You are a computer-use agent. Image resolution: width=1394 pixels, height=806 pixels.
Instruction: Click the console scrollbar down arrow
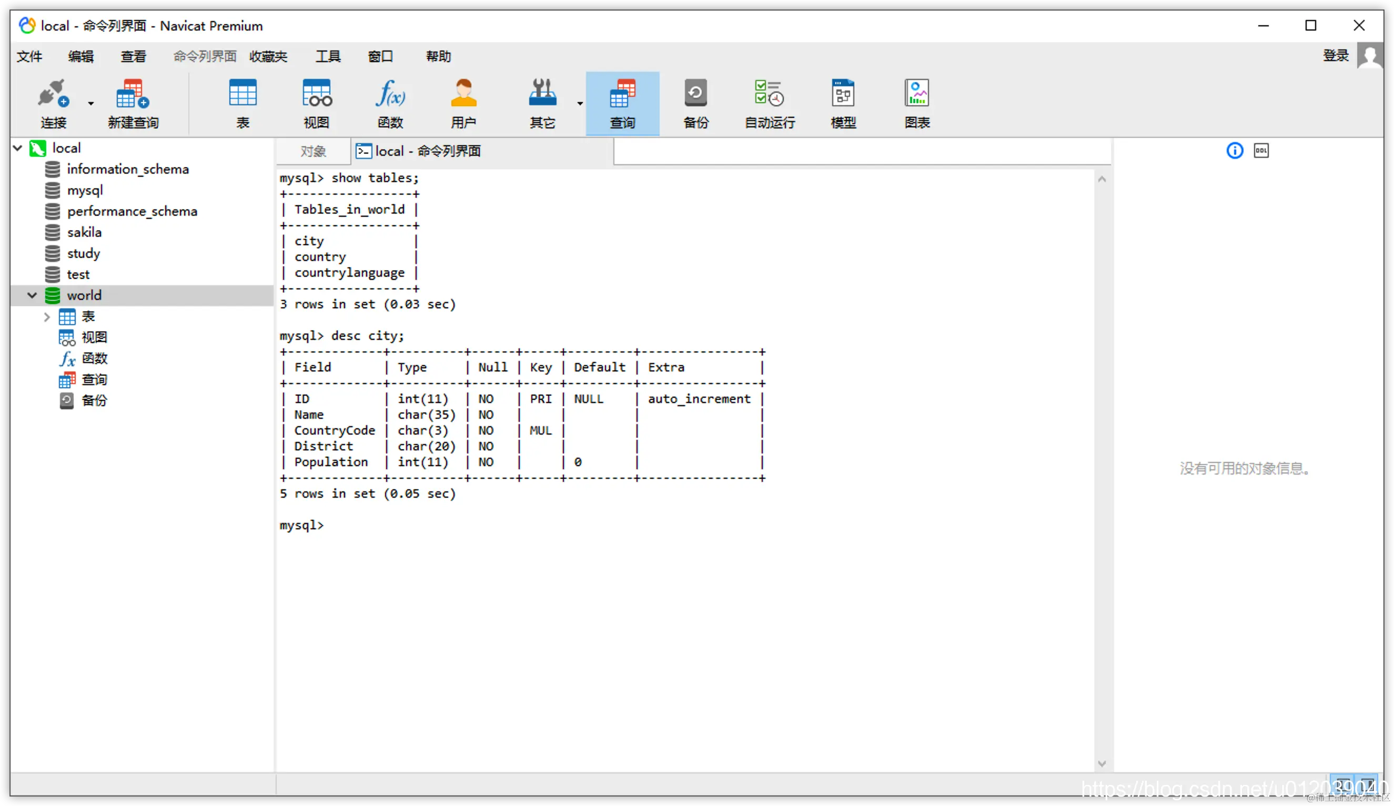coord(1102,763)
